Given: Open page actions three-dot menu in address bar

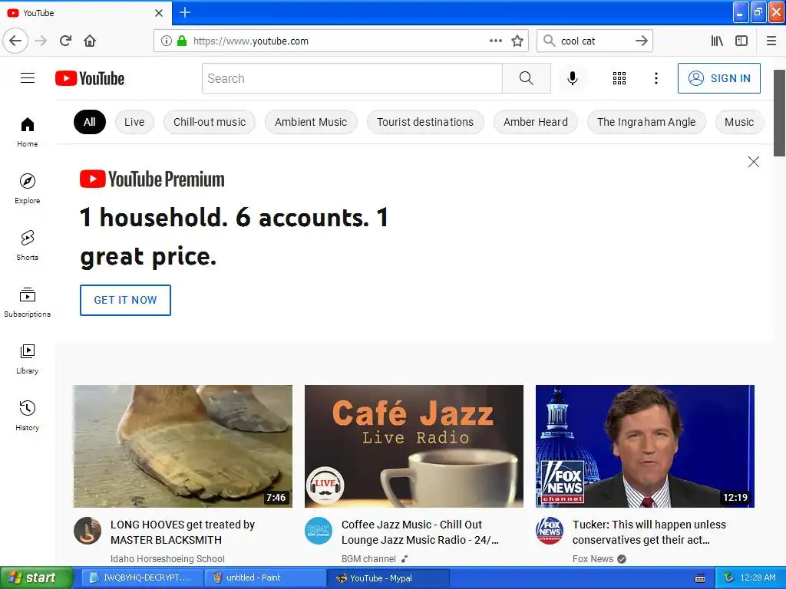Looking at the screenshot, I should (495, 41).
